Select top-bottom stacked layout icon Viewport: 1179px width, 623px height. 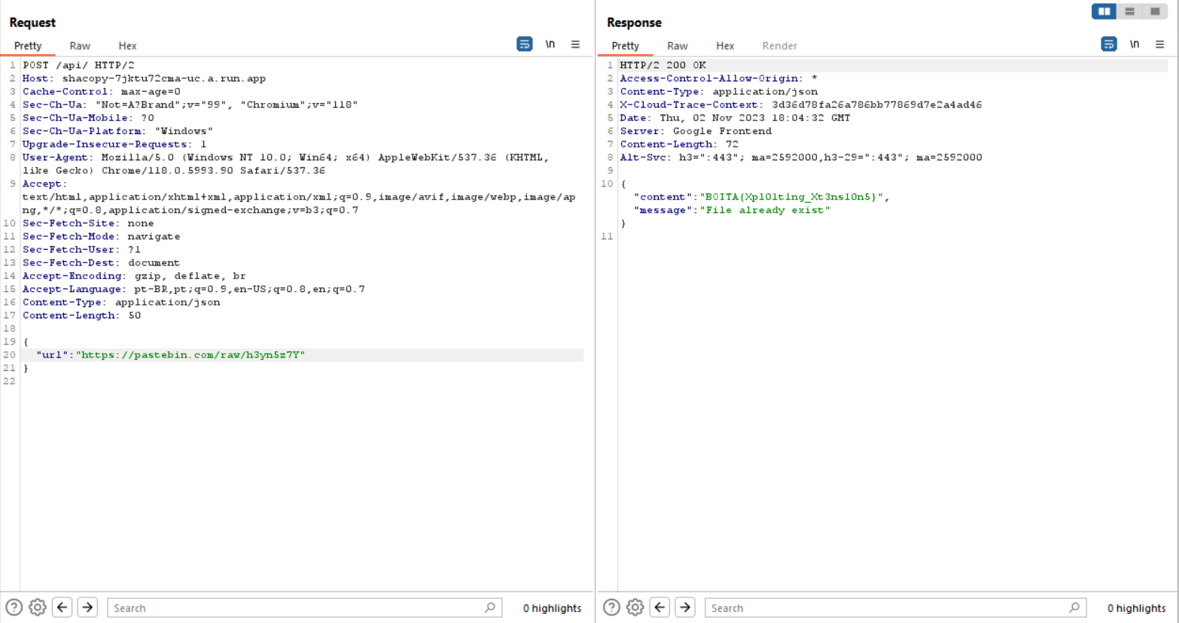click(1129, 11)
